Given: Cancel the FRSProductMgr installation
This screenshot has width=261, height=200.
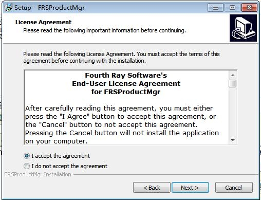Looking at the screenshot, I should coord(234,188).
